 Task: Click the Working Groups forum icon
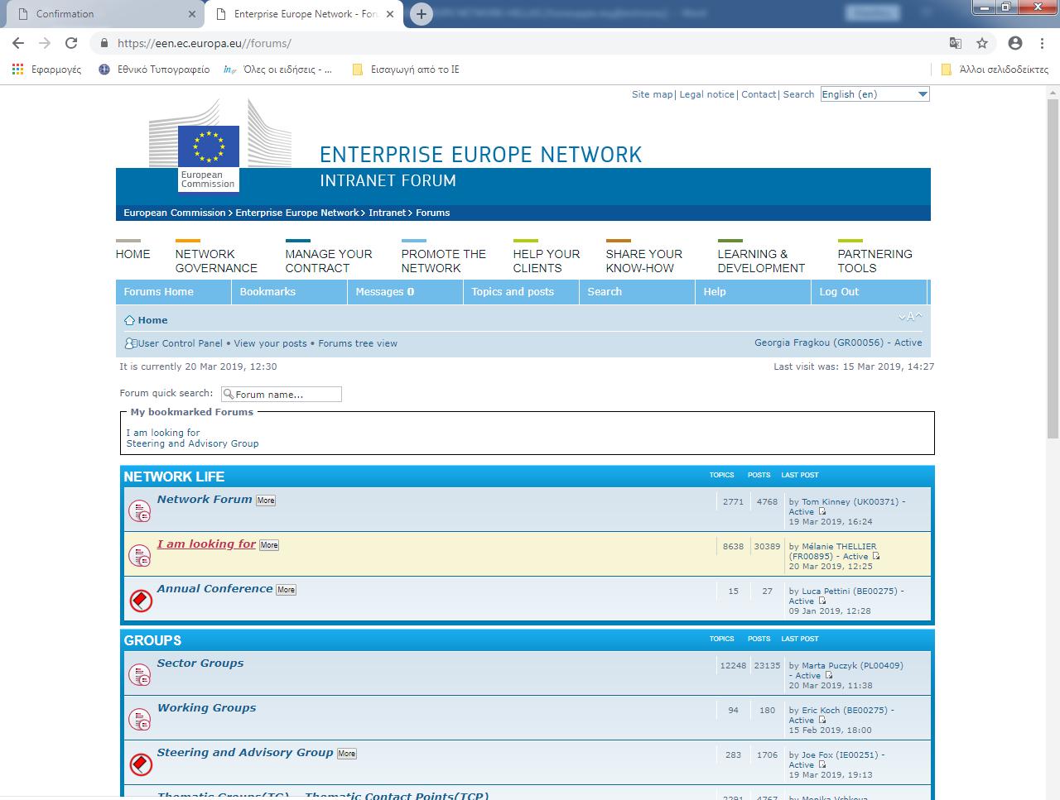click(x=140, y=720)
